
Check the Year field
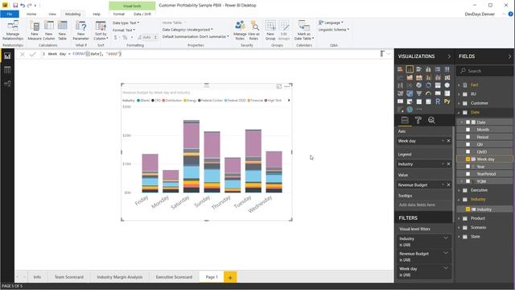click(468, 167)
